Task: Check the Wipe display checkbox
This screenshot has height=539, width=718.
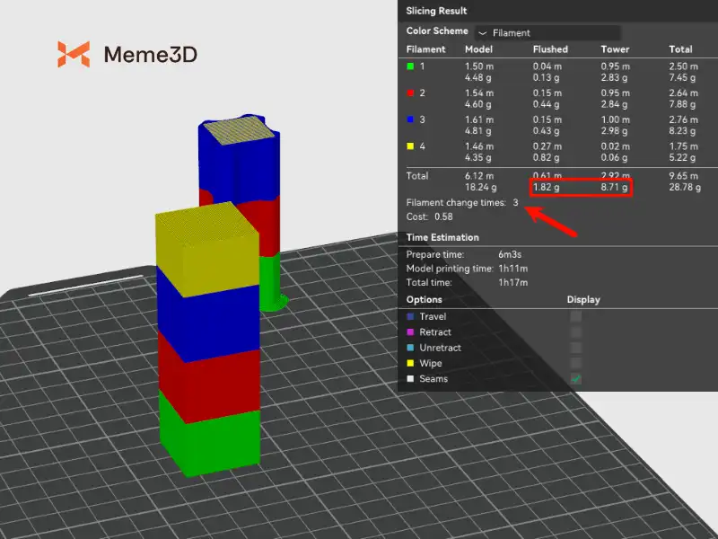Action: tap(575, 364)
